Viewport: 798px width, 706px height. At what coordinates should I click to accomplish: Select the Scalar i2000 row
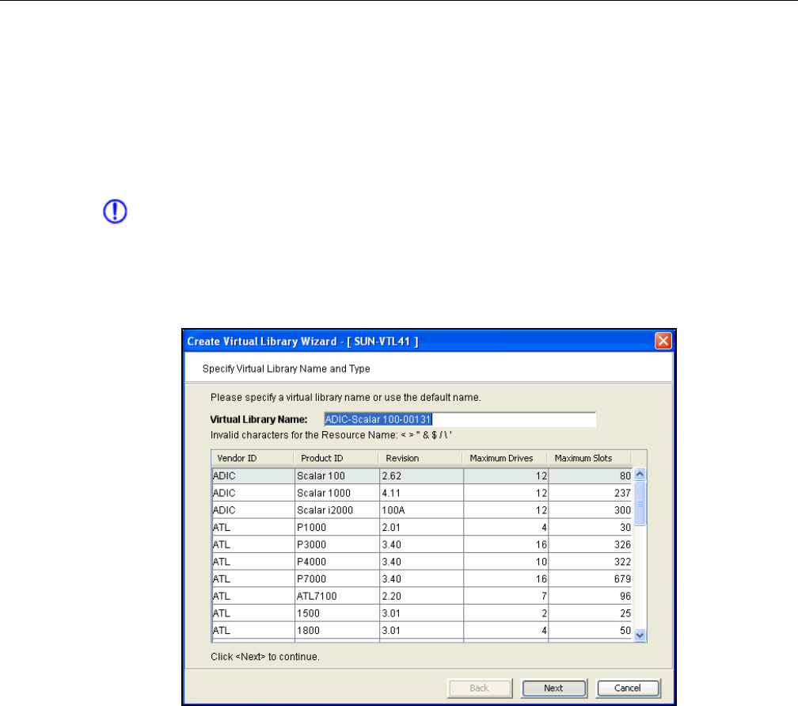tap(421, 510)
